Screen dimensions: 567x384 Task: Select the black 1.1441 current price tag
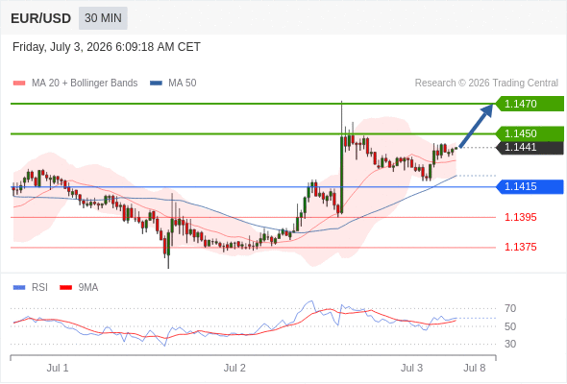click(x=530, y=148)
